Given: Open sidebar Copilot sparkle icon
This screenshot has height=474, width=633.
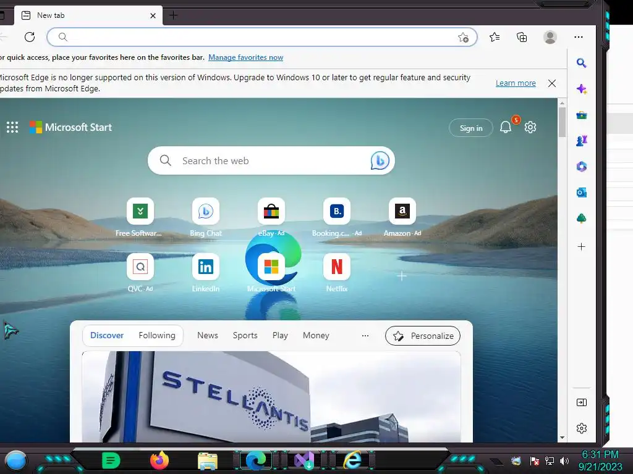Looking at the screenshot, I should point(581,89).
